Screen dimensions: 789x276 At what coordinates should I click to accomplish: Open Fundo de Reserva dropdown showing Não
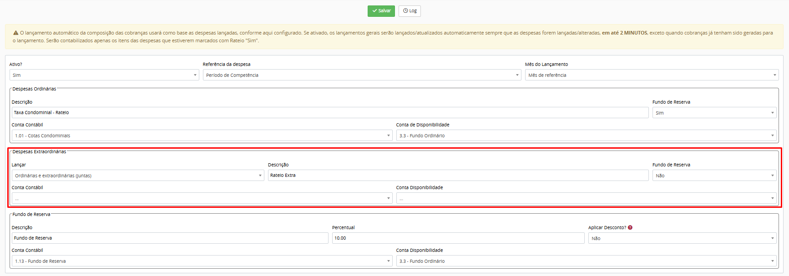coord(714,176)
